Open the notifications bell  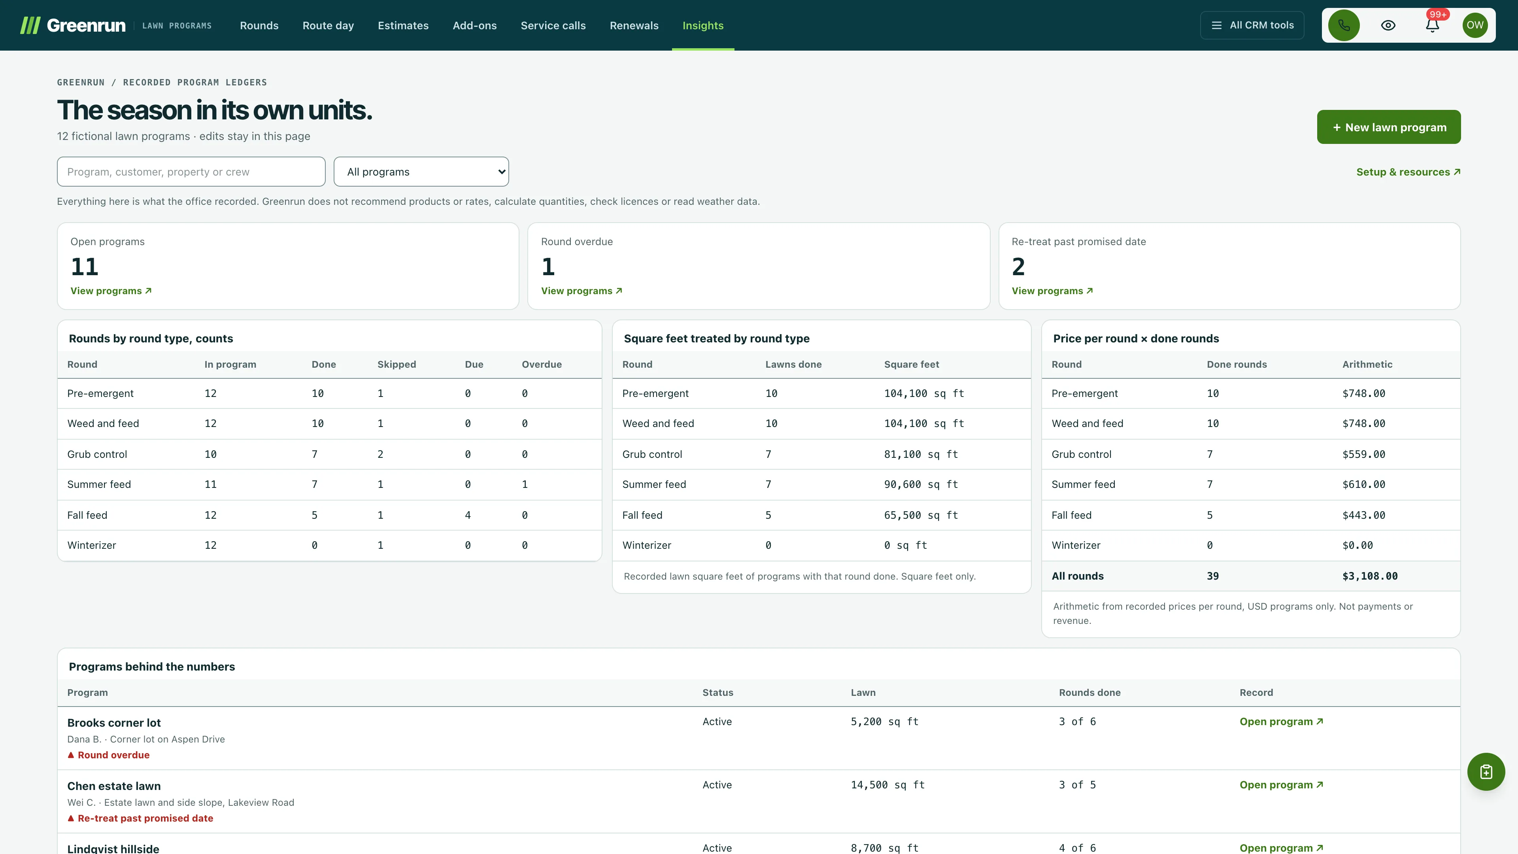(x=1433, y=25)
